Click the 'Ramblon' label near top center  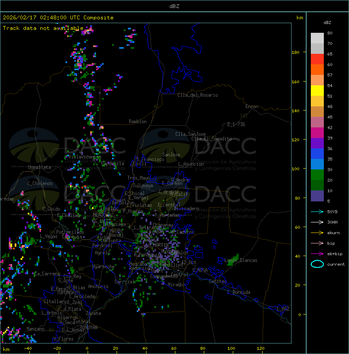pos(138,122)
